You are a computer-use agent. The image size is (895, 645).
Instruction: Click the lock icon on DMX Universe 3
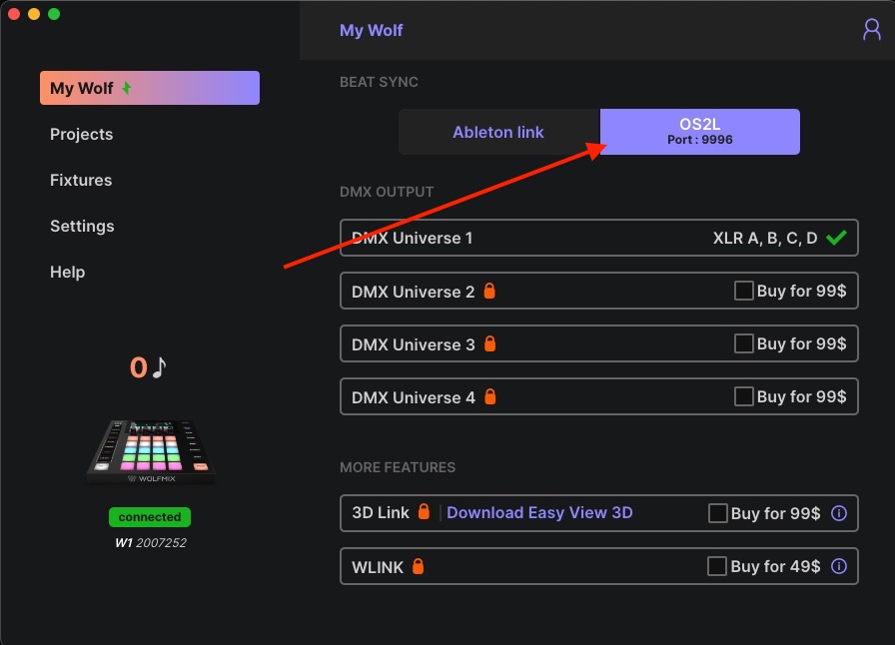click(489, 343)
